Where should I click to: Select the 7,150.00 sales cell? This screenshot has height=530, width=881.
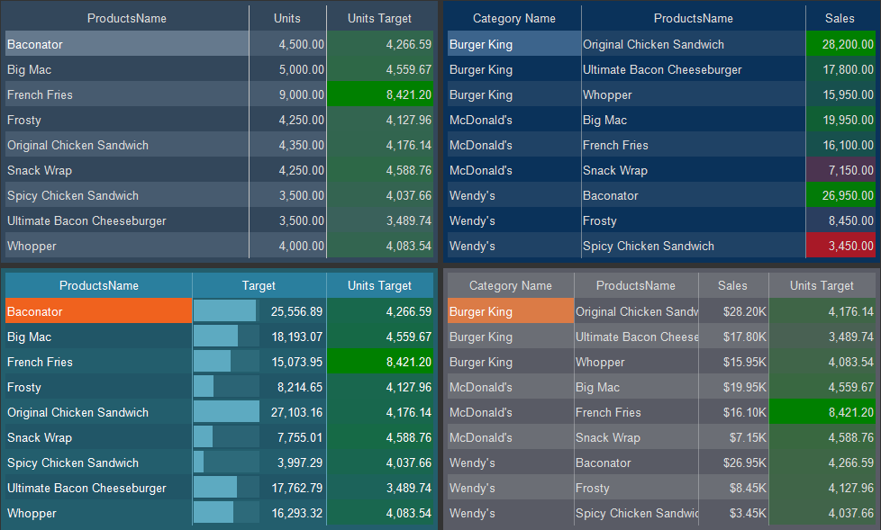click(x=840, y=170)
